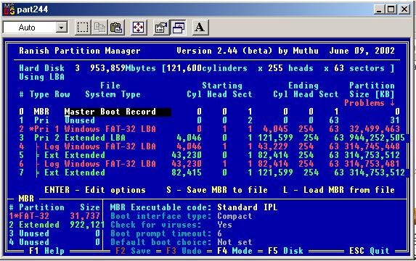Click the MS-DOS icon in title bar
416x261 pixels.
(9, 9)
